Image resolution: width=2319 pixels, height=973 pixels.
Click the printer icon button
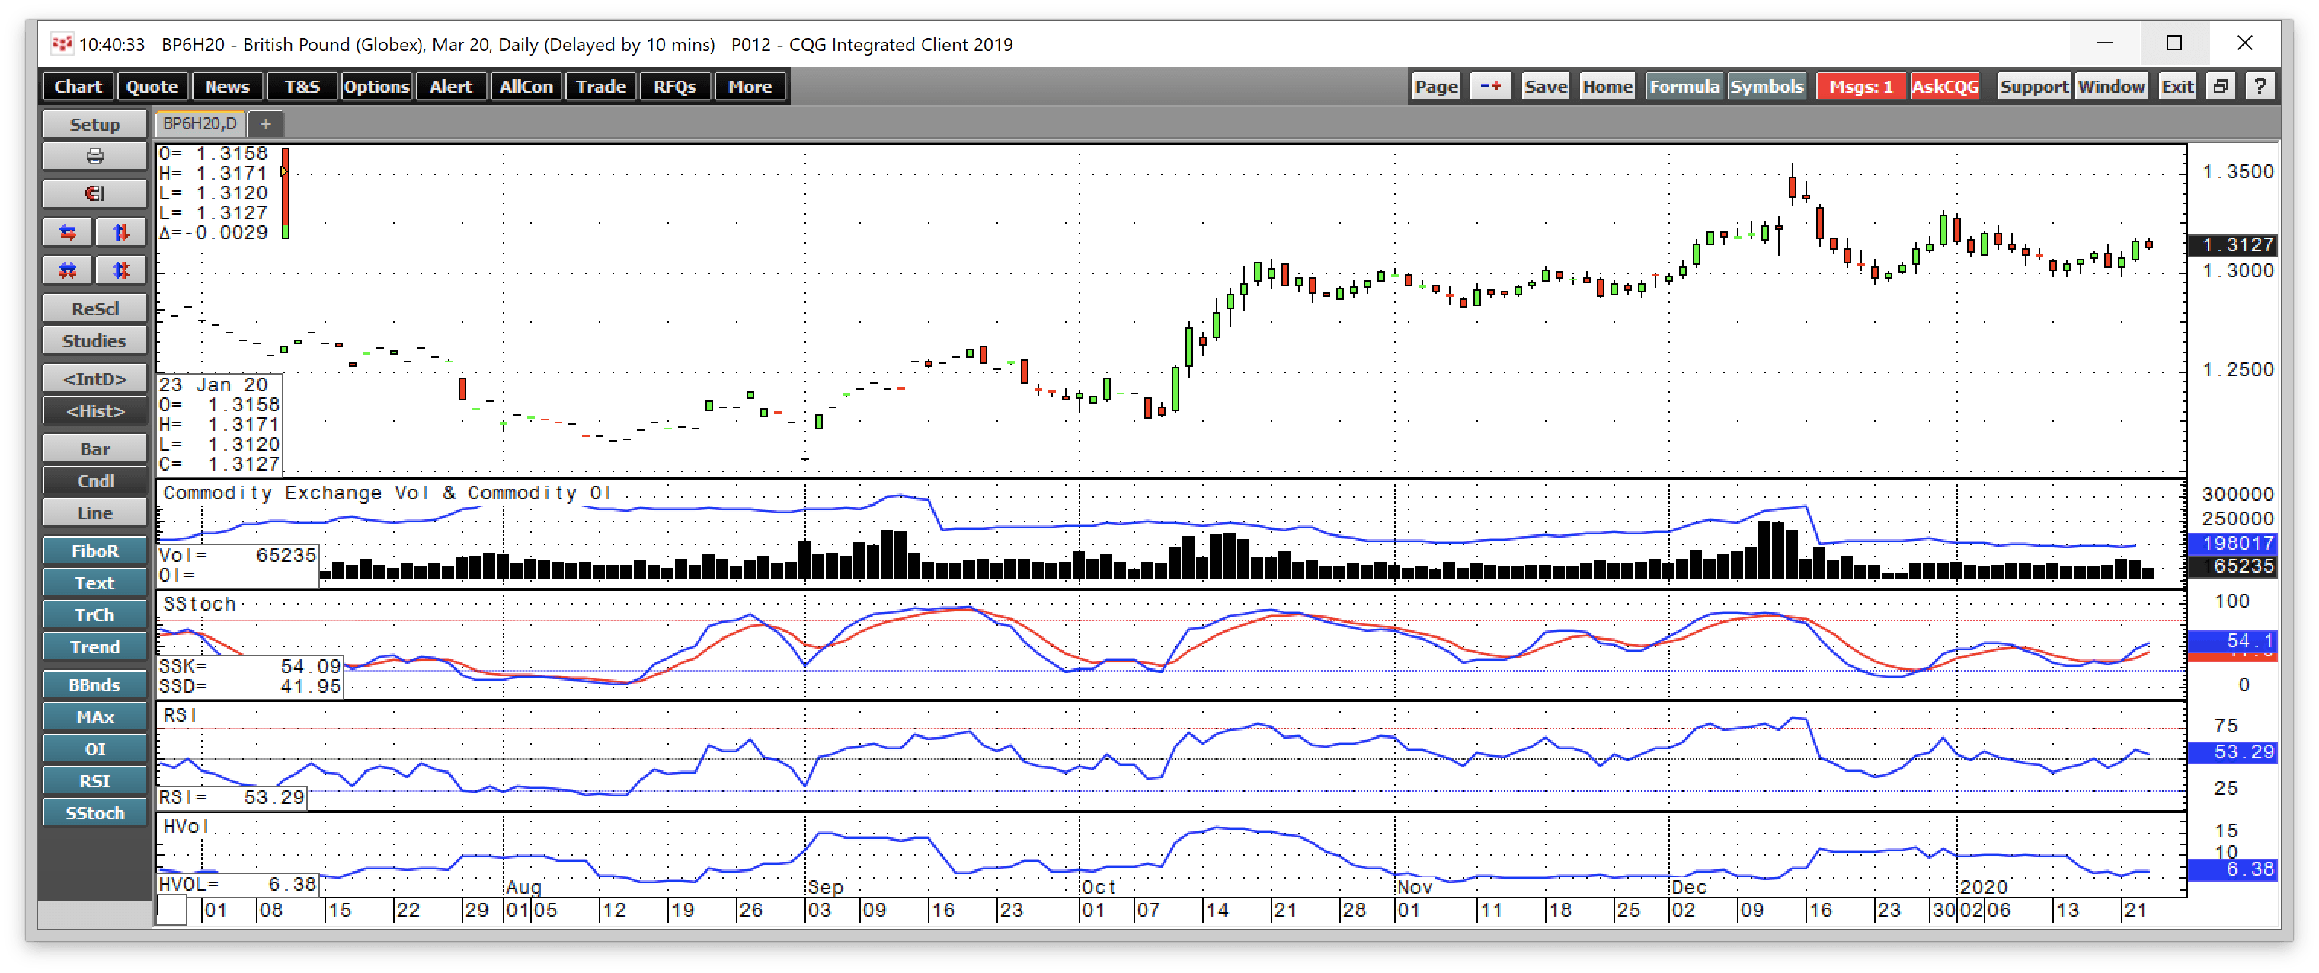[94, 157]
